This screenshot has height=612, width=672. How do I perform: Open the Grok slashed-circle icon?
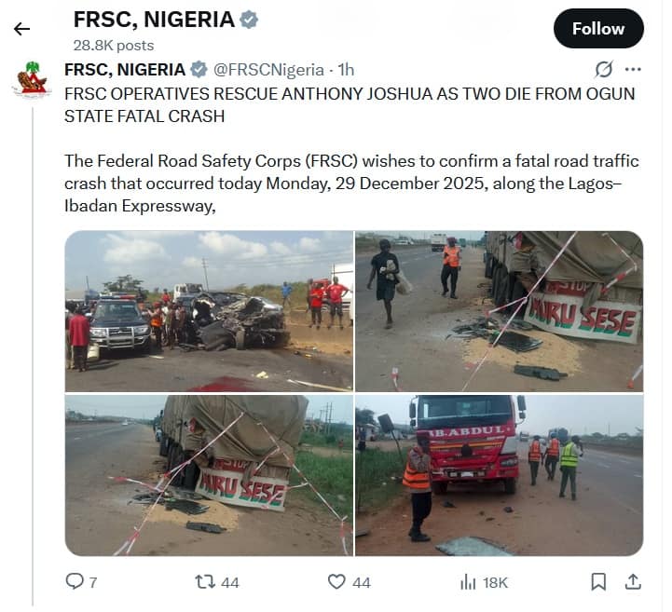[x=604, y=70]
